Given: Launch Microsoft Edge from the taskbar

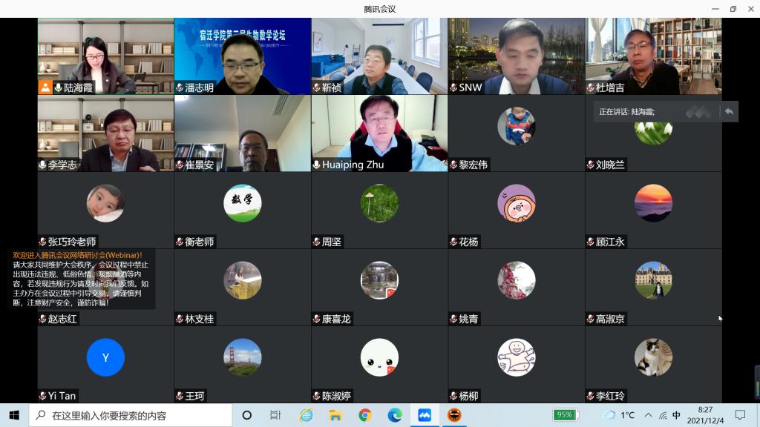Looking at the screenshot, I should click(394, 415).
